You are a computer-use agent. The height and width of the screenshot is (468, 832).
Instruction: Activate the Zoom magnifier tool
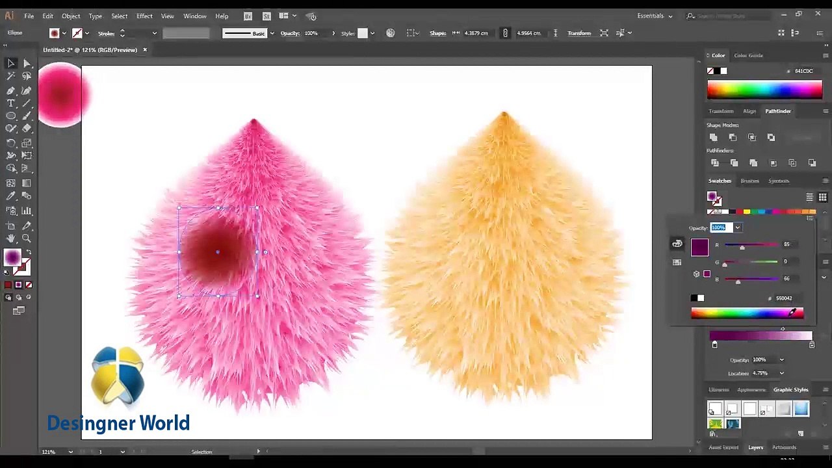(x=27, y=239)
